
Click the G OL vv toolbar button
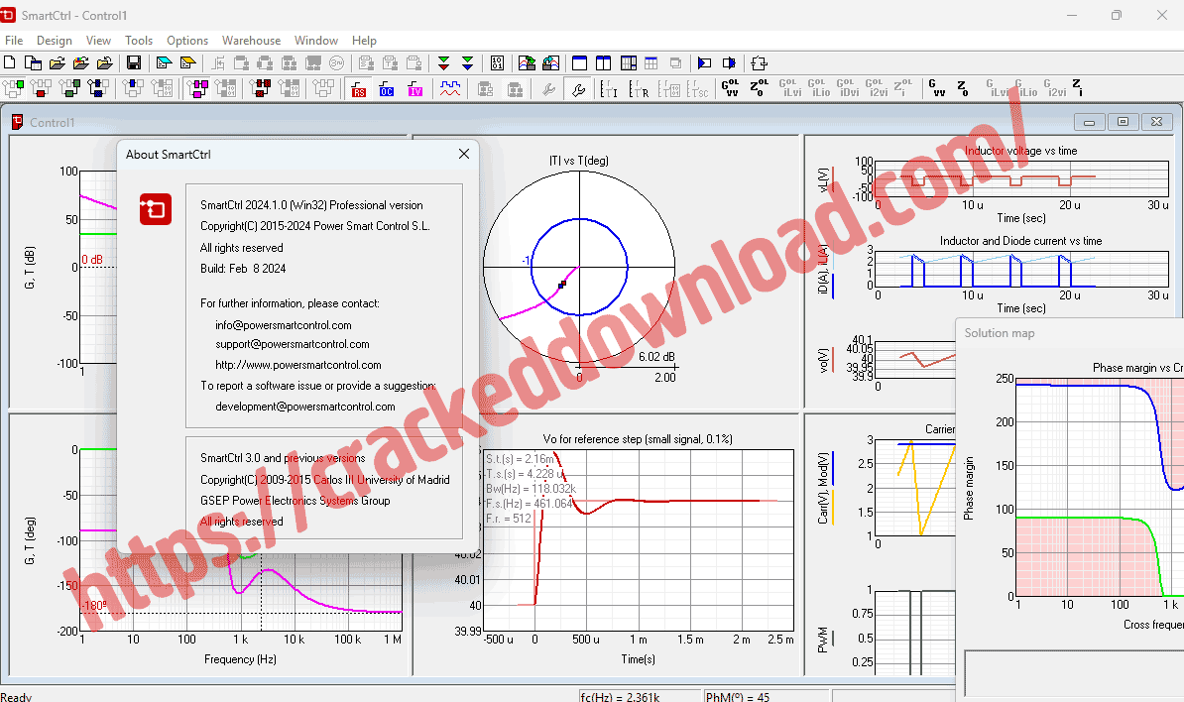click(730, 88)
